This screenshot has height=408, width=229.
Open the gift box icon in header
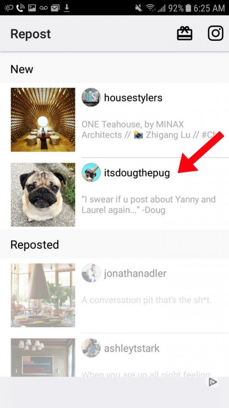tap(184, 34)
